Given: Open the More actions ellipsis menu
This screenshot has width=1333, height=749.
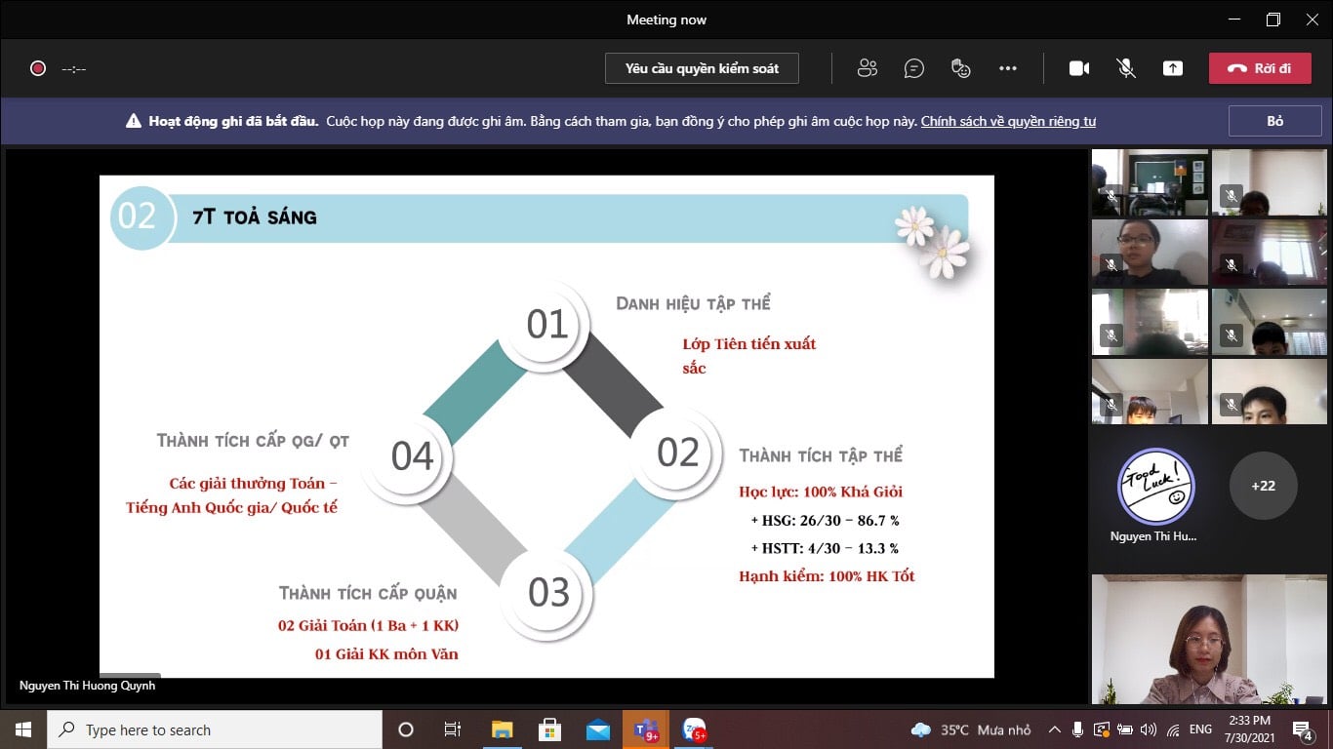Looking at the screenshot, I should pos(1008,68).
